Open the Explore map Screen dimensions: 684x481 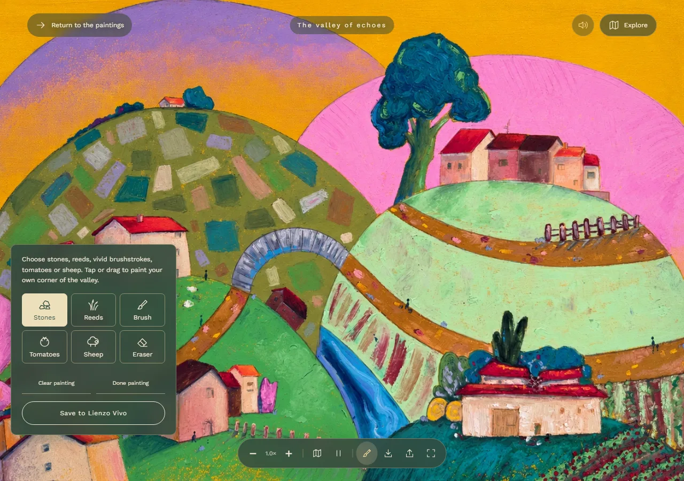tap(628, 25)
